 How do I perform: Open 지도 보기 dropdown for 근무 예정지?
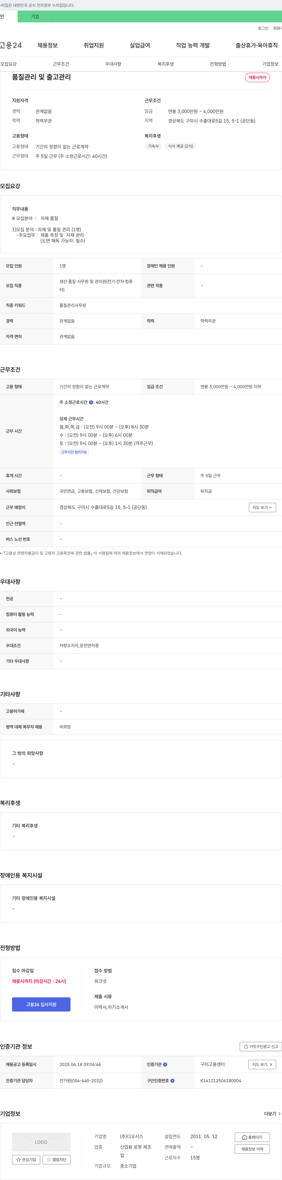[x=262, y=508]
